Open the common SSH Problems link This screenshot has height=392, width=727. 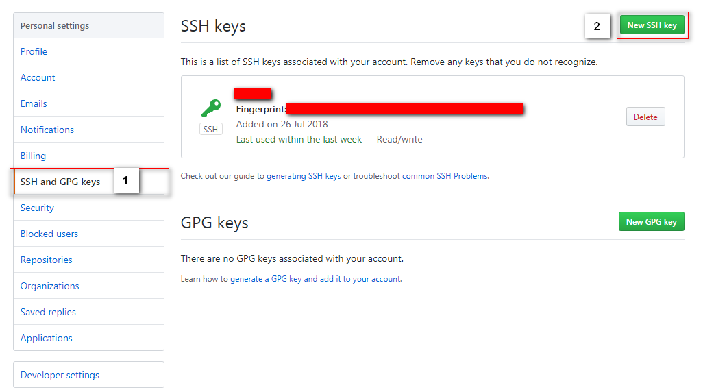pos(445,176)
